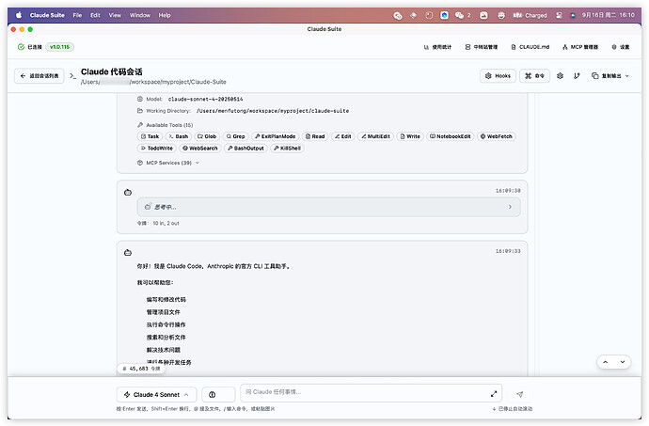
Task: Open the Apple menu
Action: [19, 15]
